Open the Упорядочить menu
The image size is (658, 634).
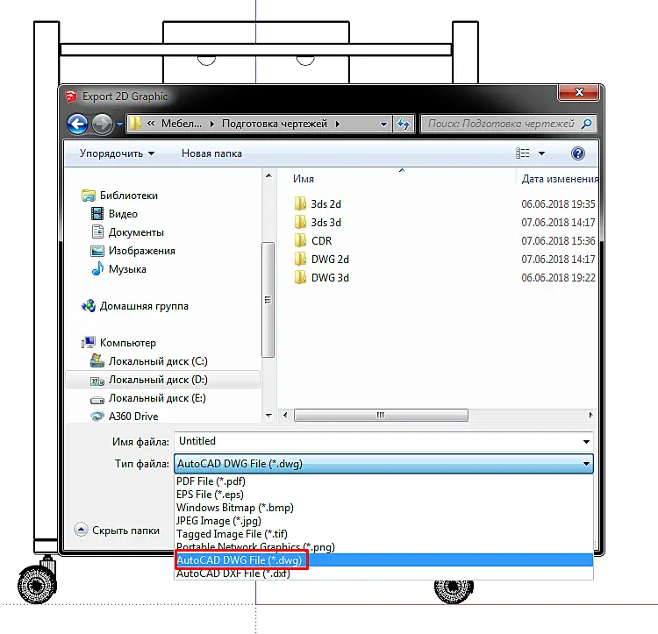pos(117,153)
